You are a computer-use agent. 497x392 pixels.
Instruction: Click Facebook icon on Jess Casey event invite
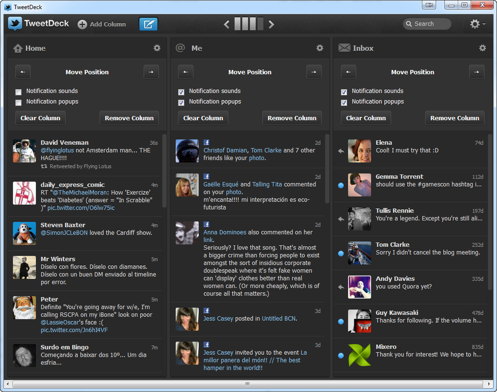(x=206, y=344)
